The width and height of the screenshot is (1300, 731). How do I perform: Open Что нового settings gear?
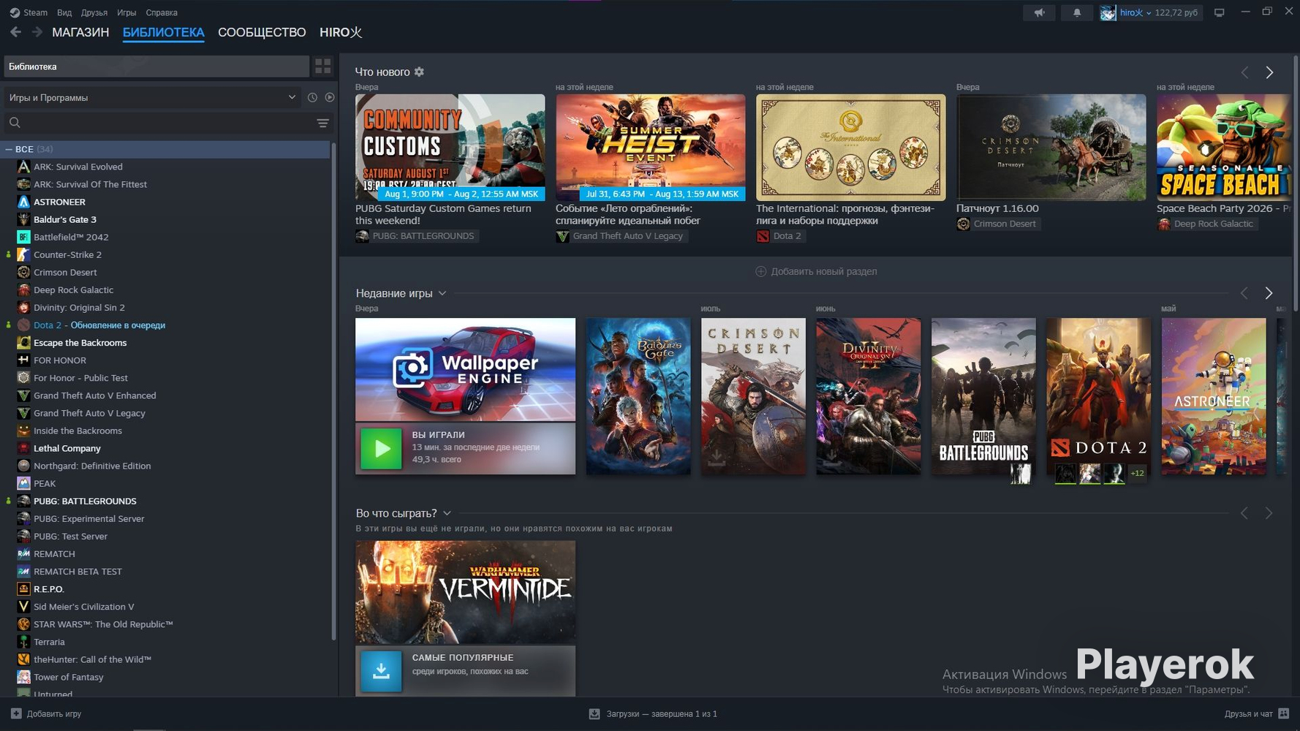[419, 72]
